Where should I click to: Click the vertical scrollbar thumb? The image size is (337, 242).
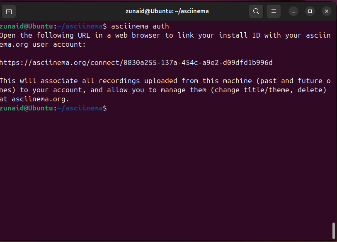(334, 231)
